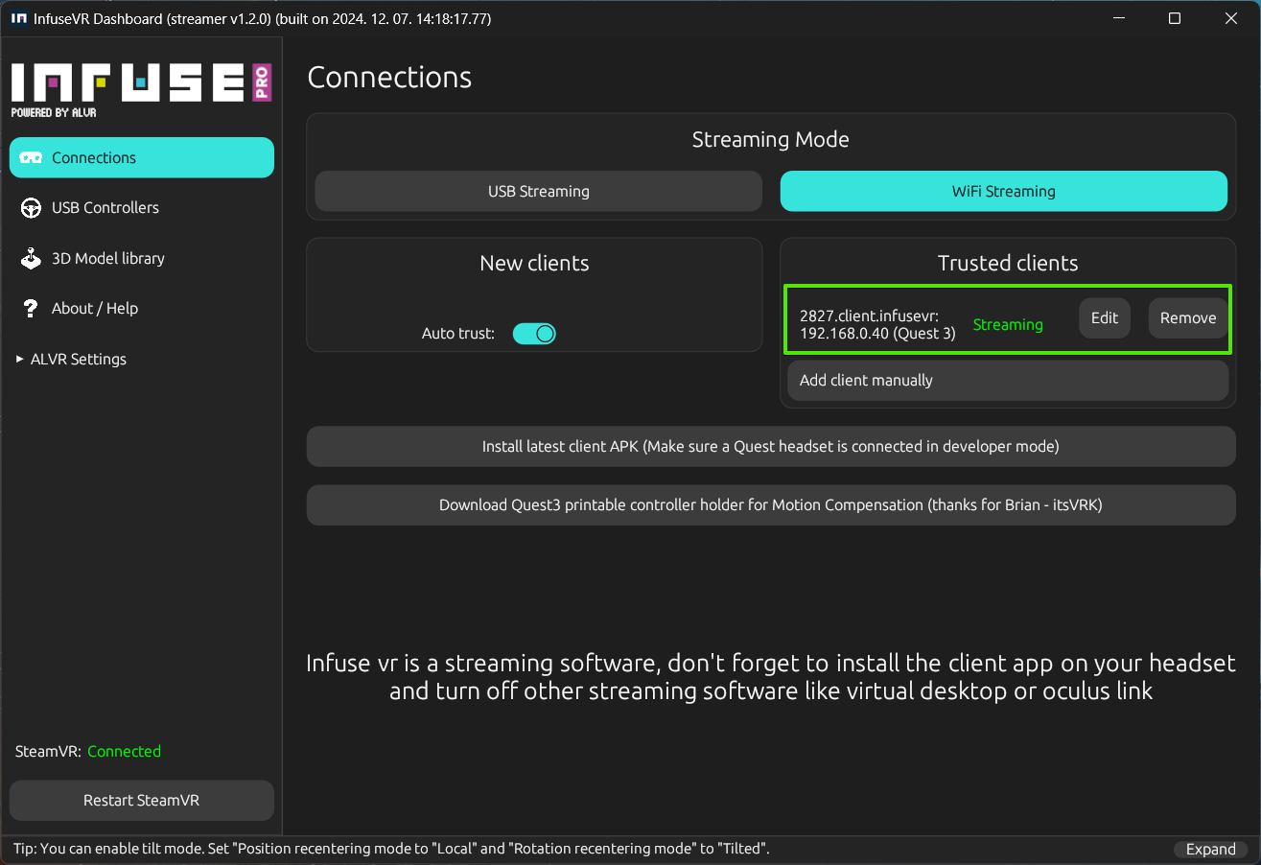1261x865 pixels.
Task: Install latest client APK
Action: pyautogui.click(x=770, y=447)
